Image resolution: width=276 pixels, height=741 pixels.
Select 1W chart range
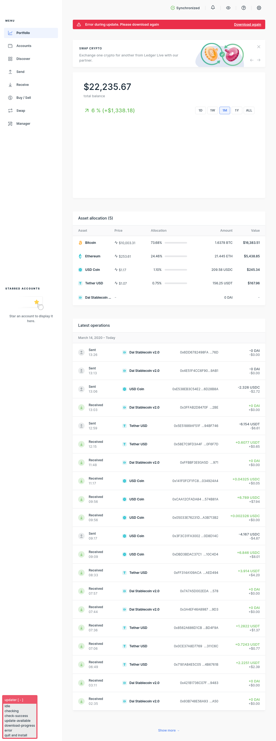point(213,110)
